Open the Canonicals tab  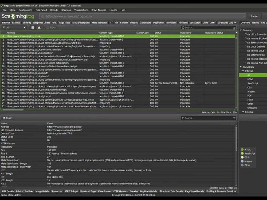click(x=145, y=23)
